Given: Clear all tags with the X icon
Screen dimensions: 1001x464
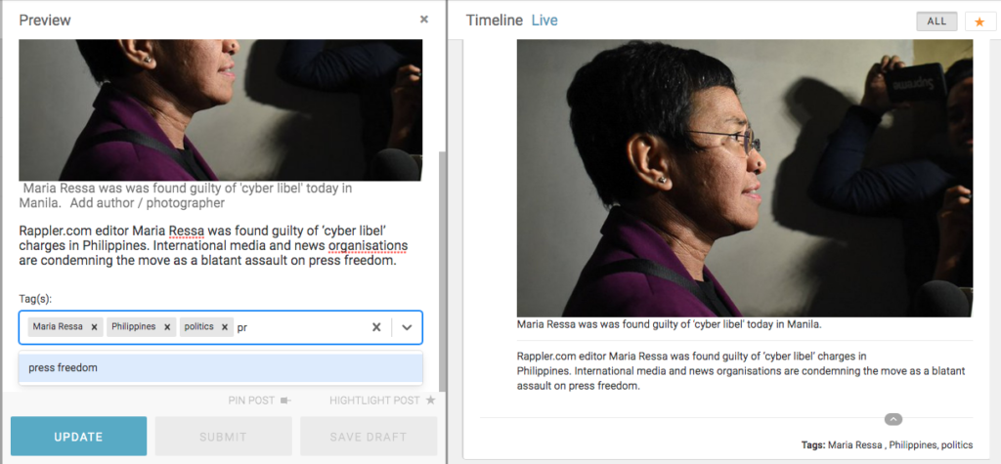Looking at the screenshot, I should coord(376,327).
